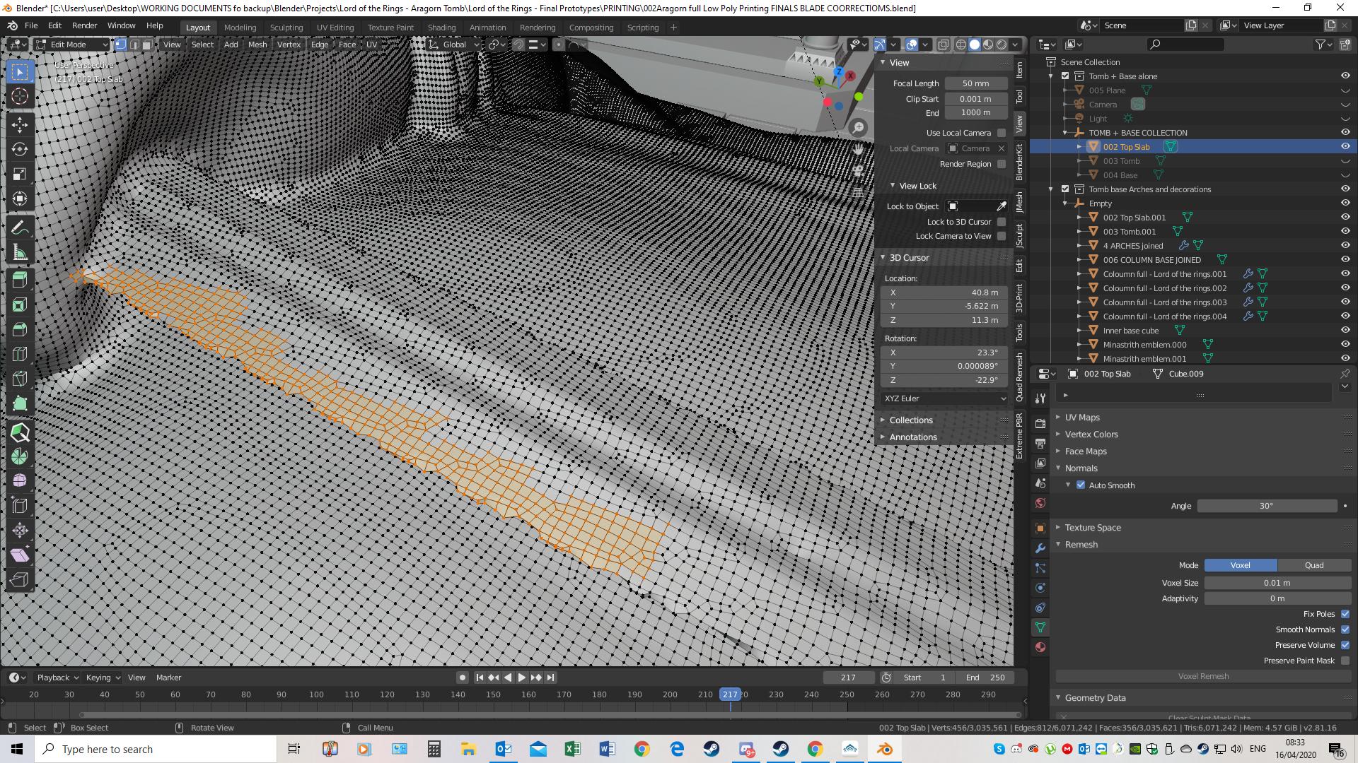Select Quad remesh mode
The height and width of the screenshot is (763, 1358).
1314,565
